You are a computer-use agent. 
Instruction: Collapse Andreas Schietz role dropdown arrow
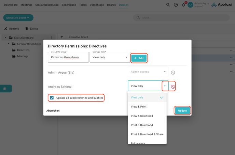tap(165, 86)
